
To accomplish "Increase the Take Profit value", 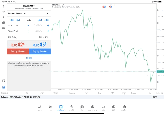I will pyautogui.click(x=48, y=31).
